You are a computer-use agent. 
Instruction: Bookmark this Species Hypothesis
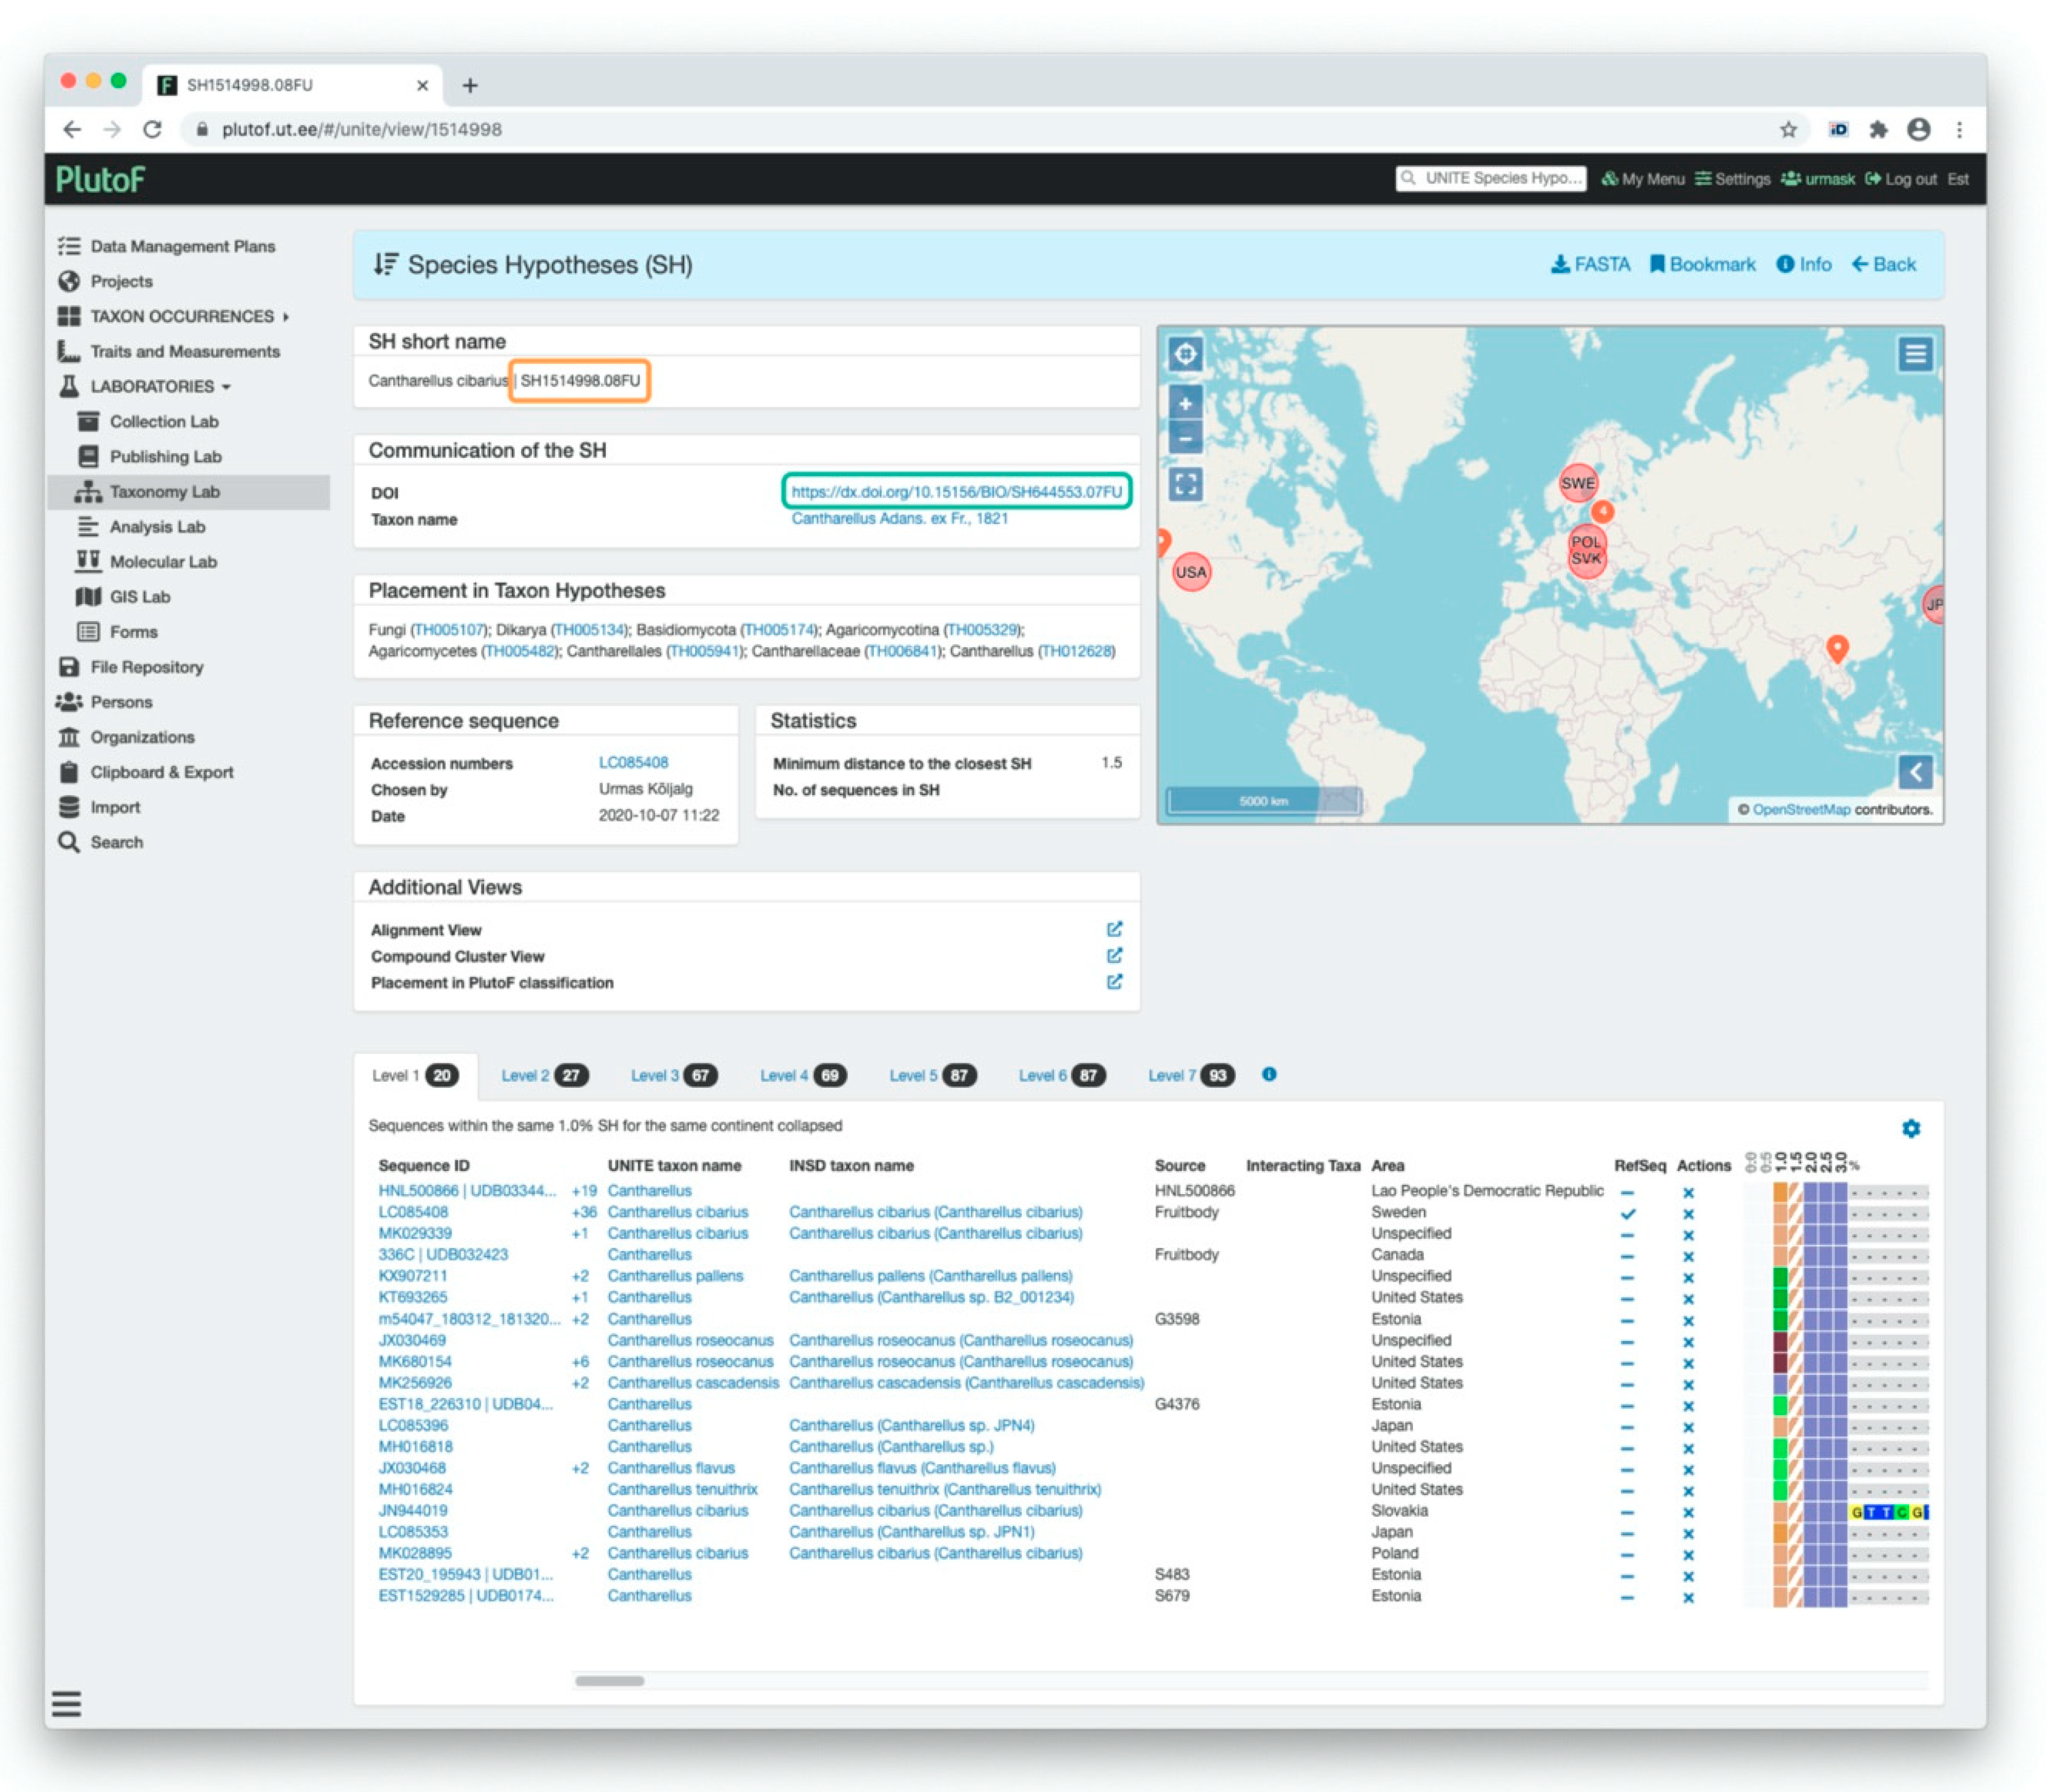1702,264
